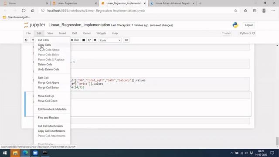Click the Trusted notebook indicator
Viewport: 279px width, 157px height.
226,33
